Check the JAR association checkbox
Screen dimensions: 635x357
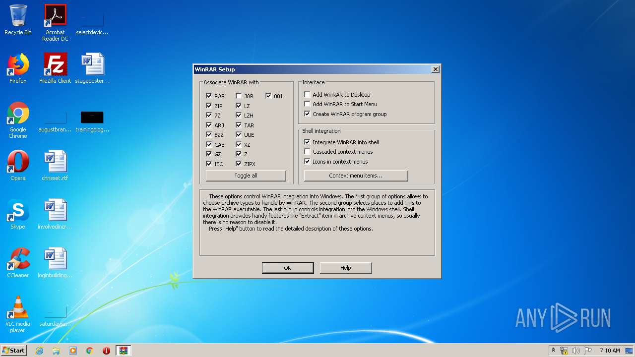(239, 96)
